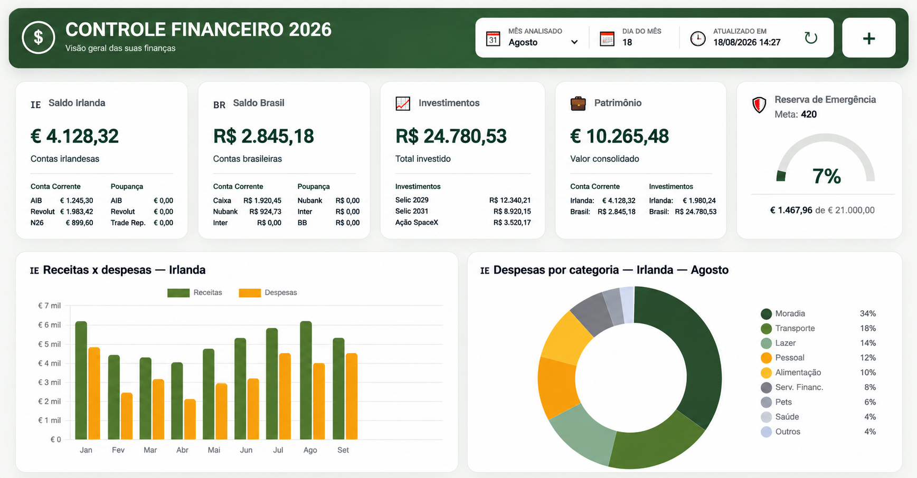Click the clock icon beside Atualizado Em

(x=698, y=39)
